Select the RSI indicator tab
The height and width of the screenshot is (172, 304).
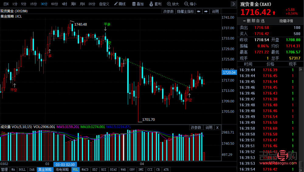[x=104, y=170]
